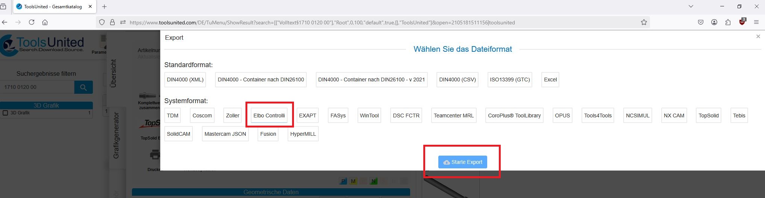The height and width of the screenshot is (198, 765).
Task: Select the yellow M material swatch
Action: [353, 181]
